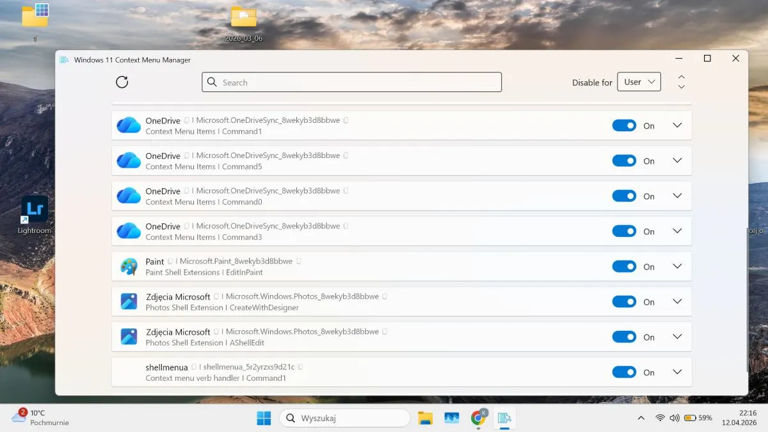Show hidden system tray icons

coord(641,418)
